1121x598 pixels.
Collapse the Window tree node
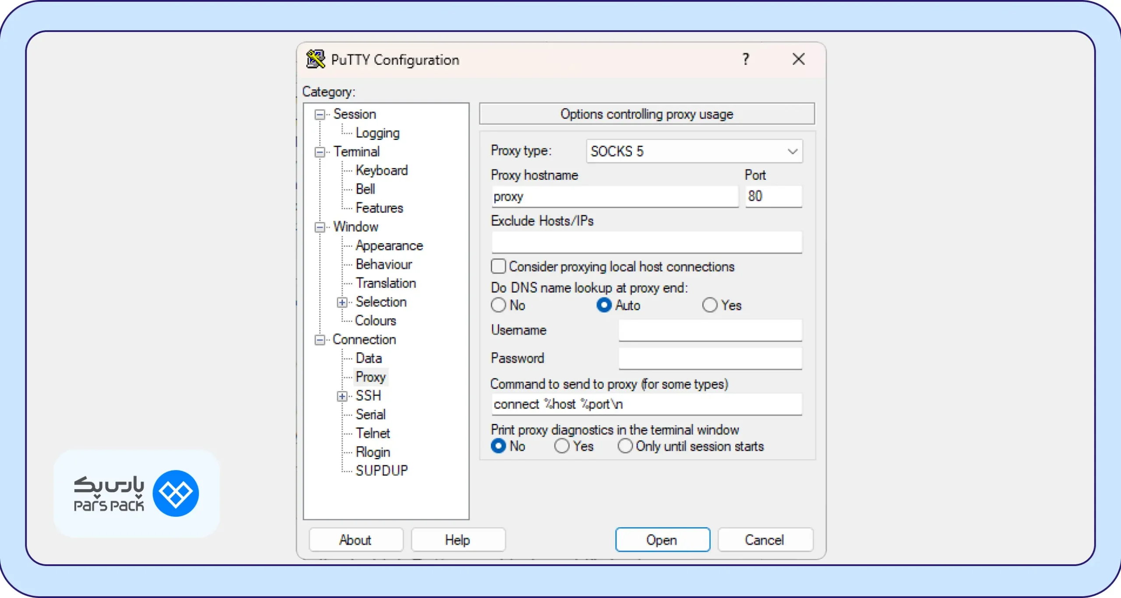(320, 227)
